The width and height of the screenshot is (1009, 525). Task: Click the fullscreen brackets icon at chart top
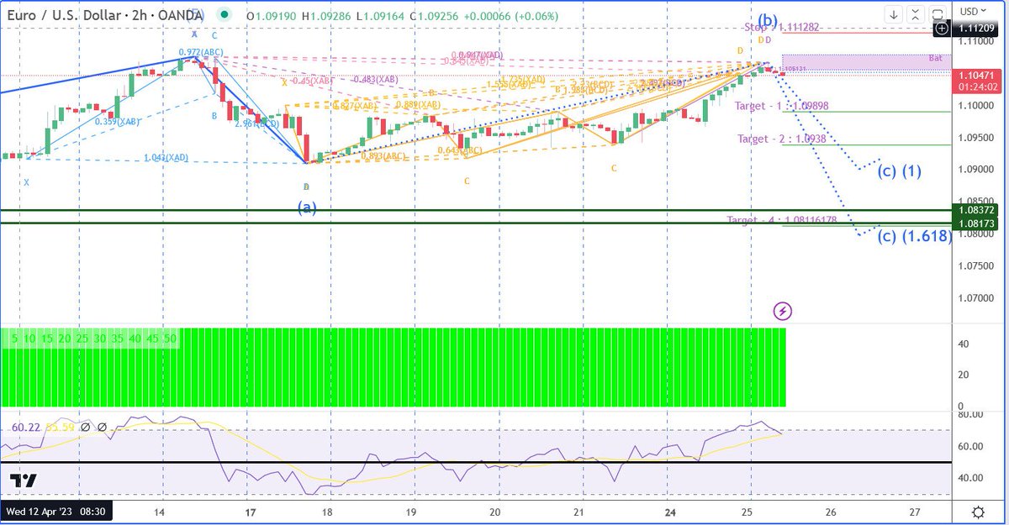click(936, 14)
